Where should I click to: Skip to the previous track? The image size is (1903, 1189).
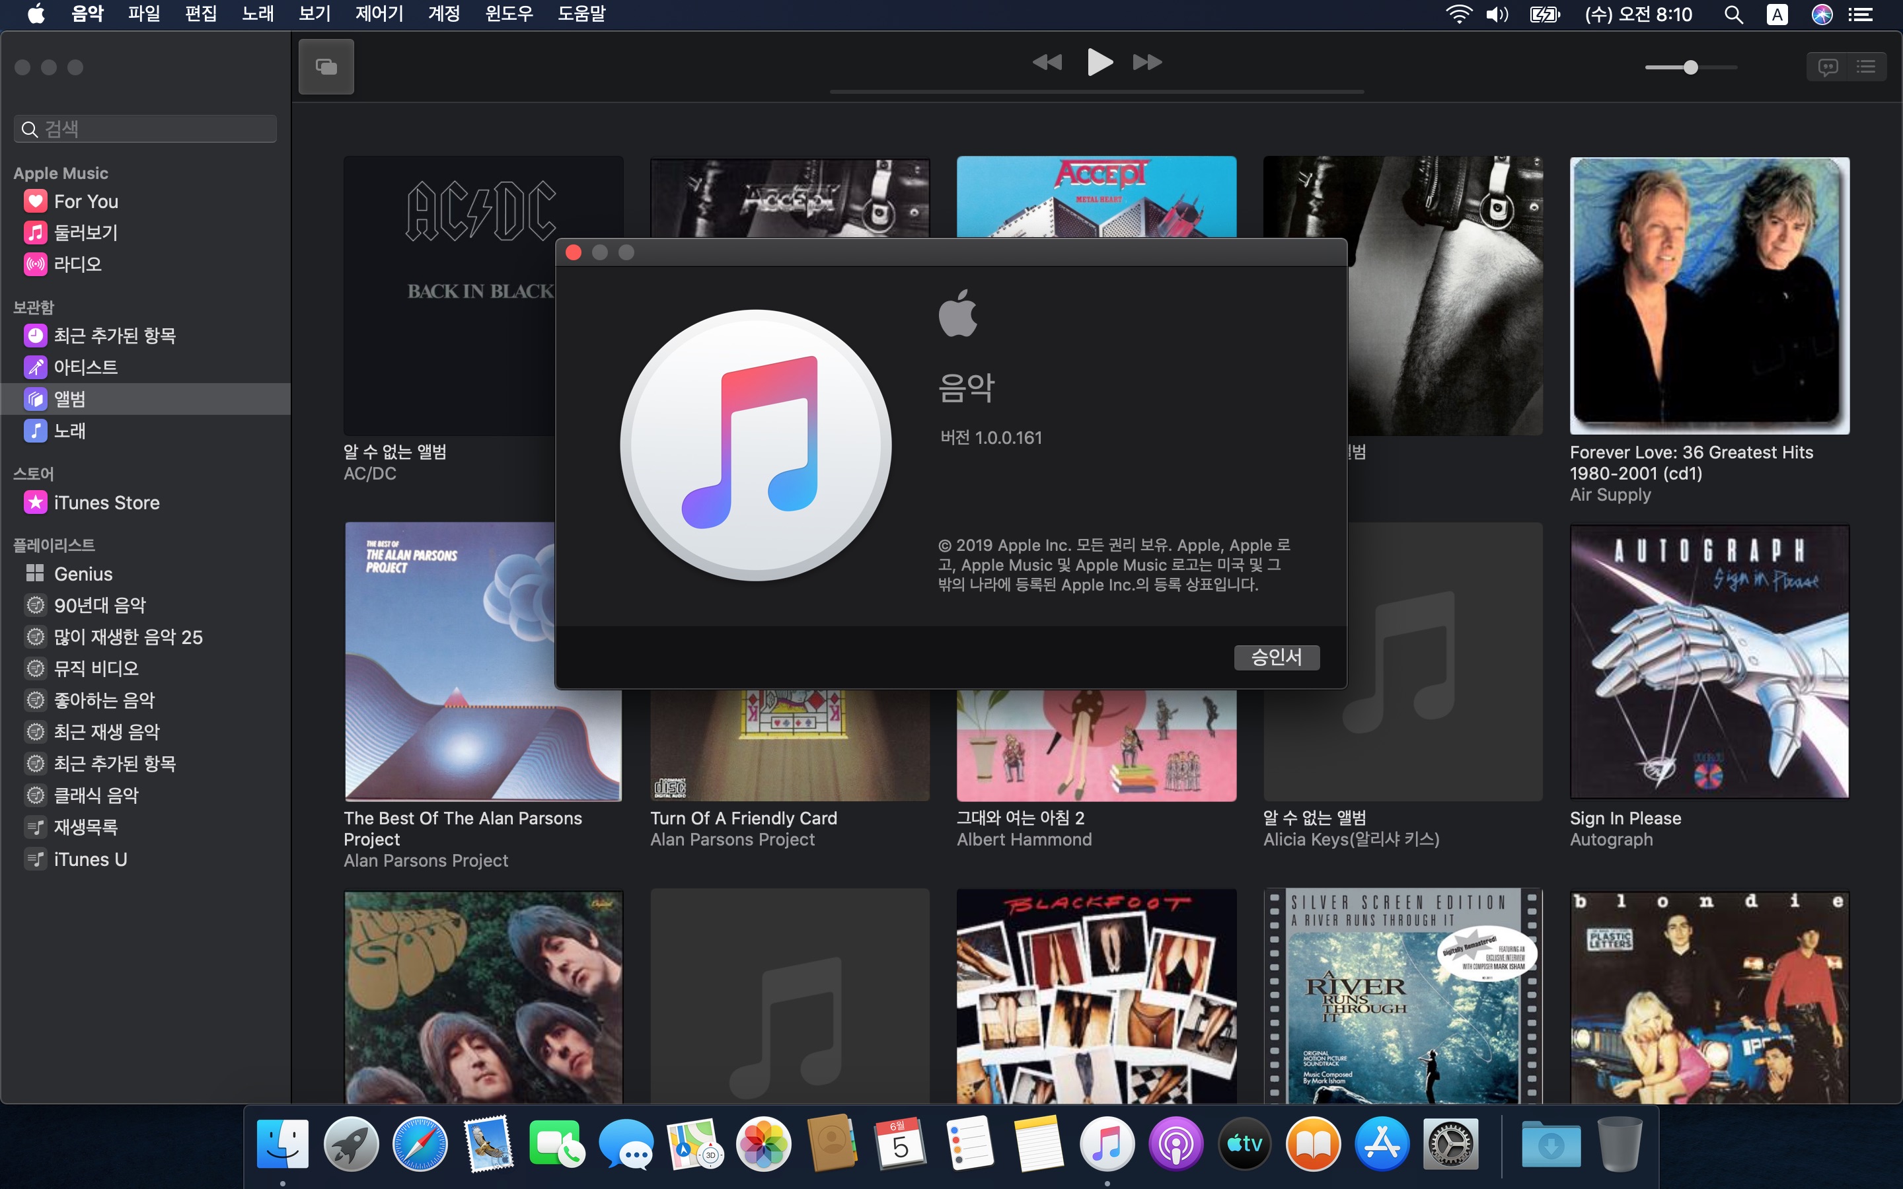1047,62
